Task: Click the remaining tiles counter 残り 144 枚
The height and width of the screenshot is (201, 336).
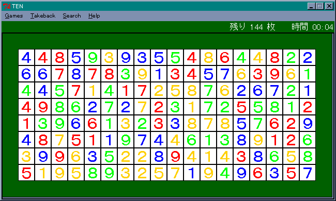Action: (252, 27)
